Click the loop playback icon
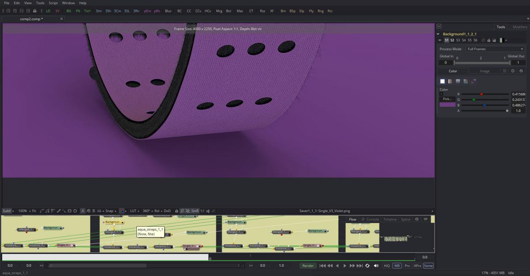 pyautogui.click(x=367, y=266)
